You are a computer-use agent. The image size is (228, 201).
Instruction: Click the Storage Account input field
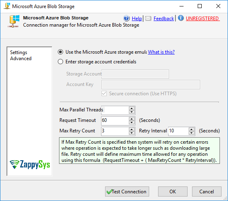point(135,74)
